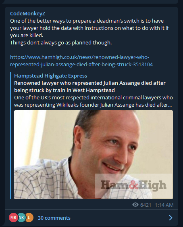Click the 6421 view count
Screen dimensions: 183x227
click(x=146, y=205)
